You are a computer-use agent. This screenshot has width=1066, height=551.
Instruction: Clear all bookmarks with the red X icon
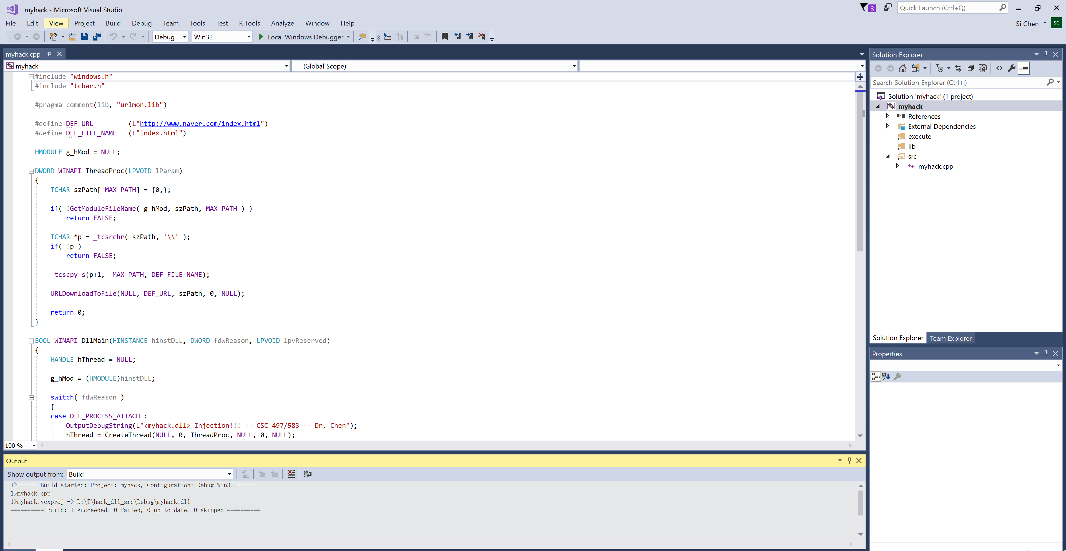[x=482, y=36]
